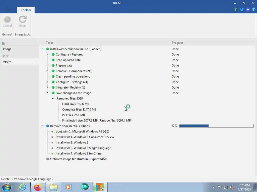Open the Image page in sidebar
Viewport: 257px width, 192px height.
click(x=7, y=49)
